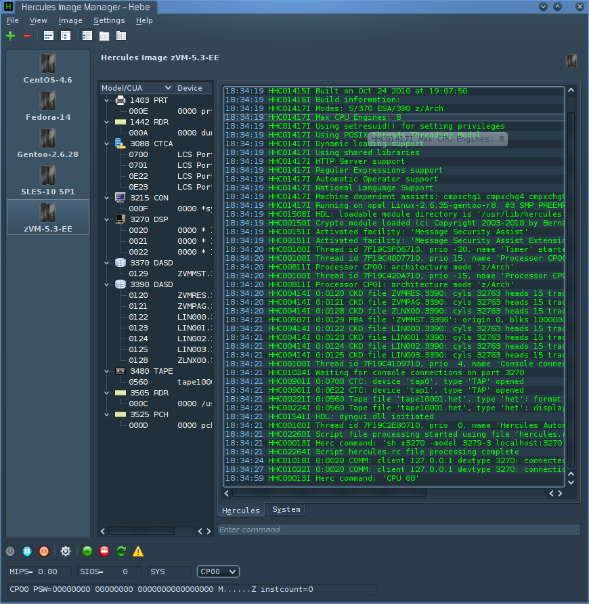
Task: Collapse the 3525 PCH tree node
Action: tap(107, 415)
